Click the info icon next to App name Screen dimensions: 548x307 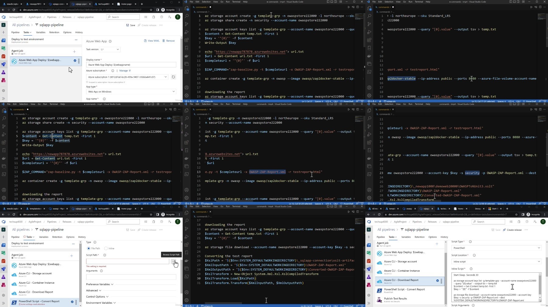click(104, 99)
